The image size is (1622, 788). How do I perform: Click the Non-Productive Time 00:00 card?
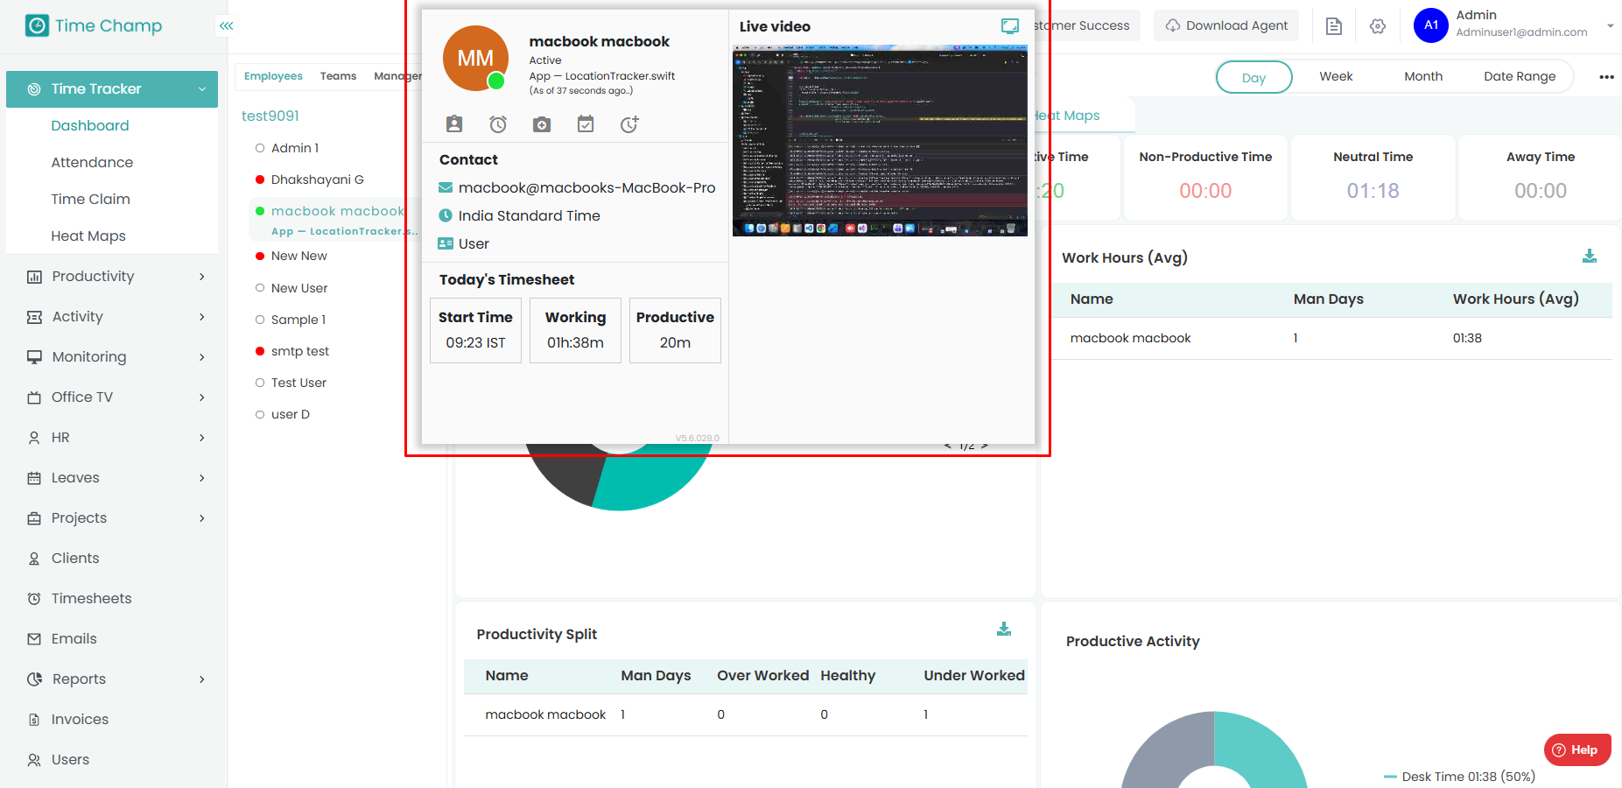tap(1205, 177)
